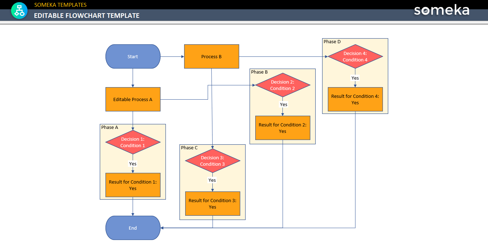Select the Decision 4: Condition 4 diamond
488x250 pixels.
(355, 56)
